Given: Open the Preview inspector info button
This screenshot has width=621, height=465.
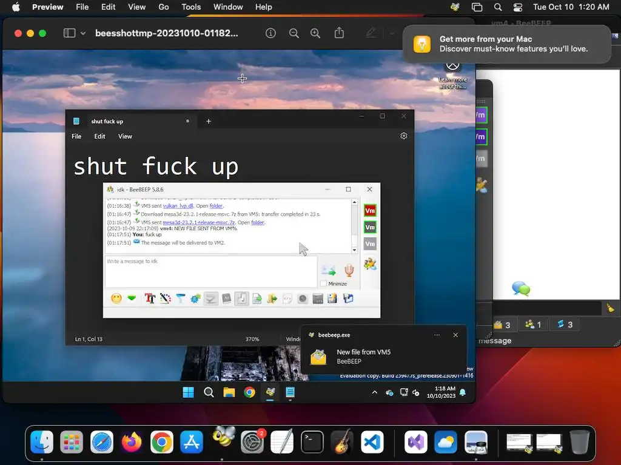Looking at the screenshot, I should click(270, 33).
